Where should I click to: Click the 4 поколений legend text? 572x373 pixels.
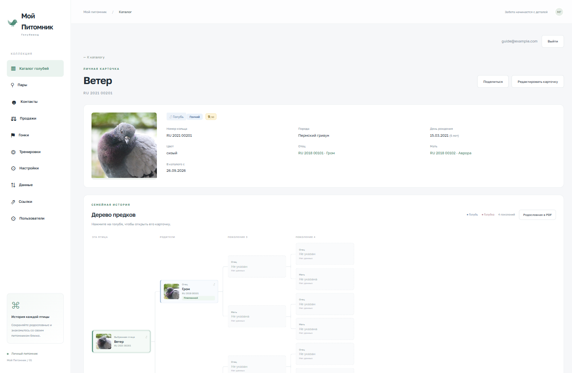click(x=507, y=215)
